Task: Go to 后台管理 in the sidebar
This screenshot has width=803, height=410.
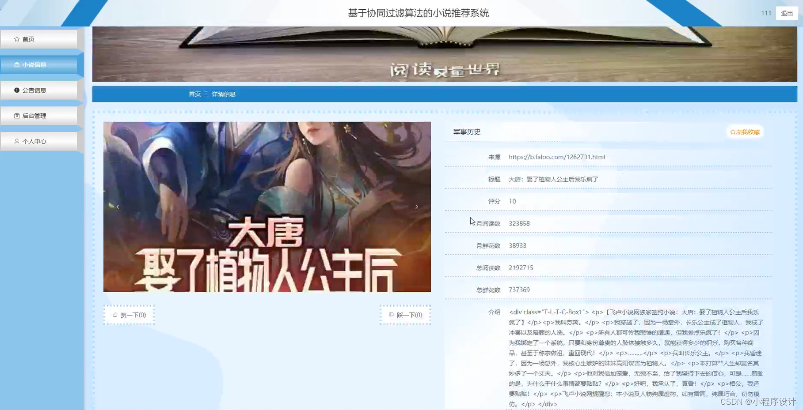Action: coord(39,116)
